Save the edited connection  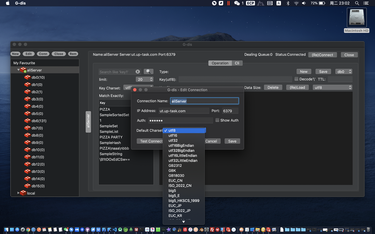[x=232, y=141]
